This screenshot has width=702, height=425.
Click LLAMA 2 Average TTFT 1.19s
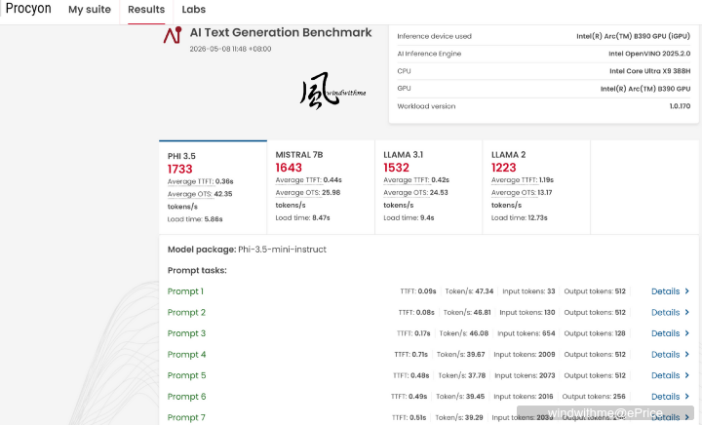[x=523, y=179]
